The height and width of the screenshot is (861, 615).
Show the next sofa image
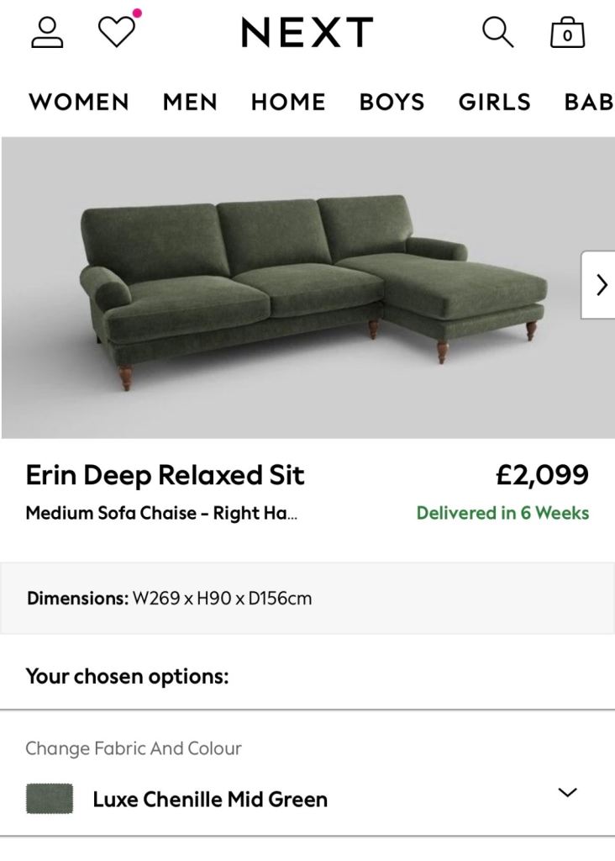(600, 285)
